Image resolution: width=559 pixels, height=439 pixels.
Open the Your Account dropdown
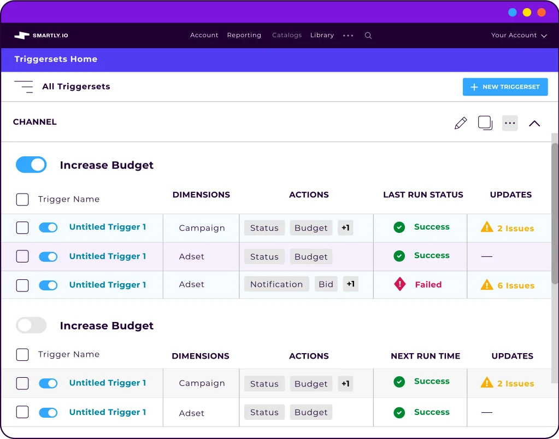click(x=518, y=35)
